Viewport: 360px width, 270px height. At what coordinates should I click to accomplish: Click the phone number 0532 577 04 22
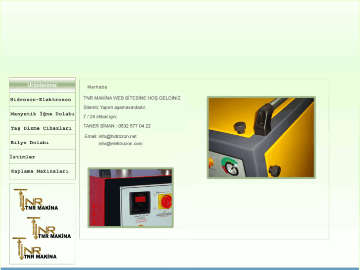[135, 126]
